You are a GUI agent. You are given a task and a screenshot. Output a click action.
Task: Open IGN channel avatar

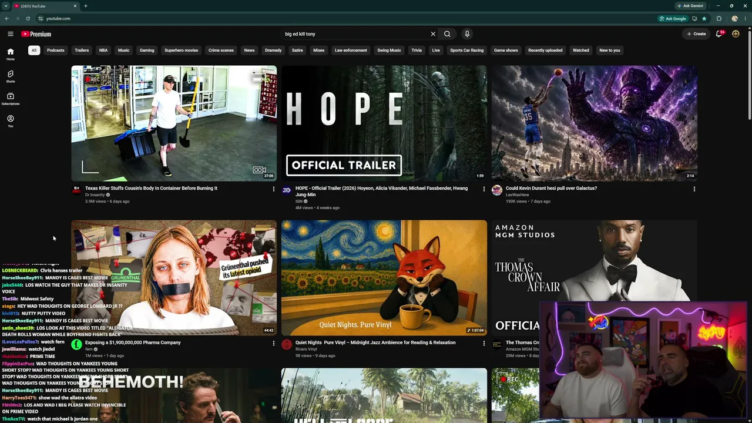pyautogui.click(x=287, y=190)
